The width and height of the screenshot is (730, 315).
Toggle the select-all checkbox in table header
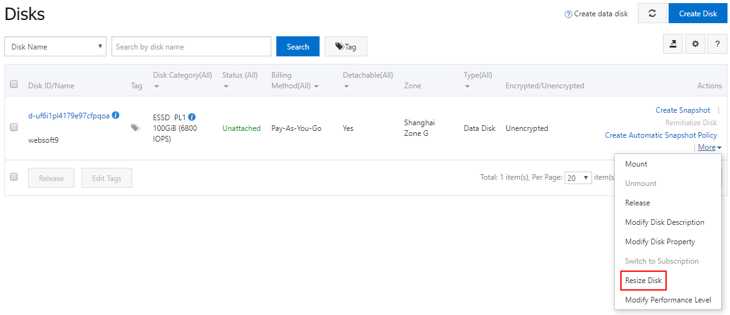pyautogui.click(x=14, y=84)
